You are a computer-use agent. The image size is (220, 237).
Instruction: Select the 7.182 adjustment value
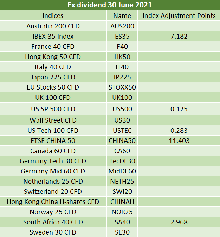coord(179,37)
